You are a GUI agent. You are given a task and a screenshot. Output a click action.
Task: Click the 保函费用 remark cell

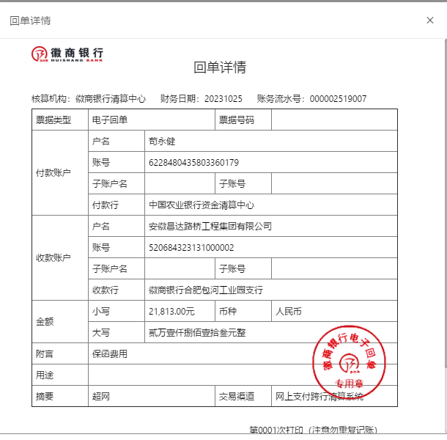tap(109, 353)
